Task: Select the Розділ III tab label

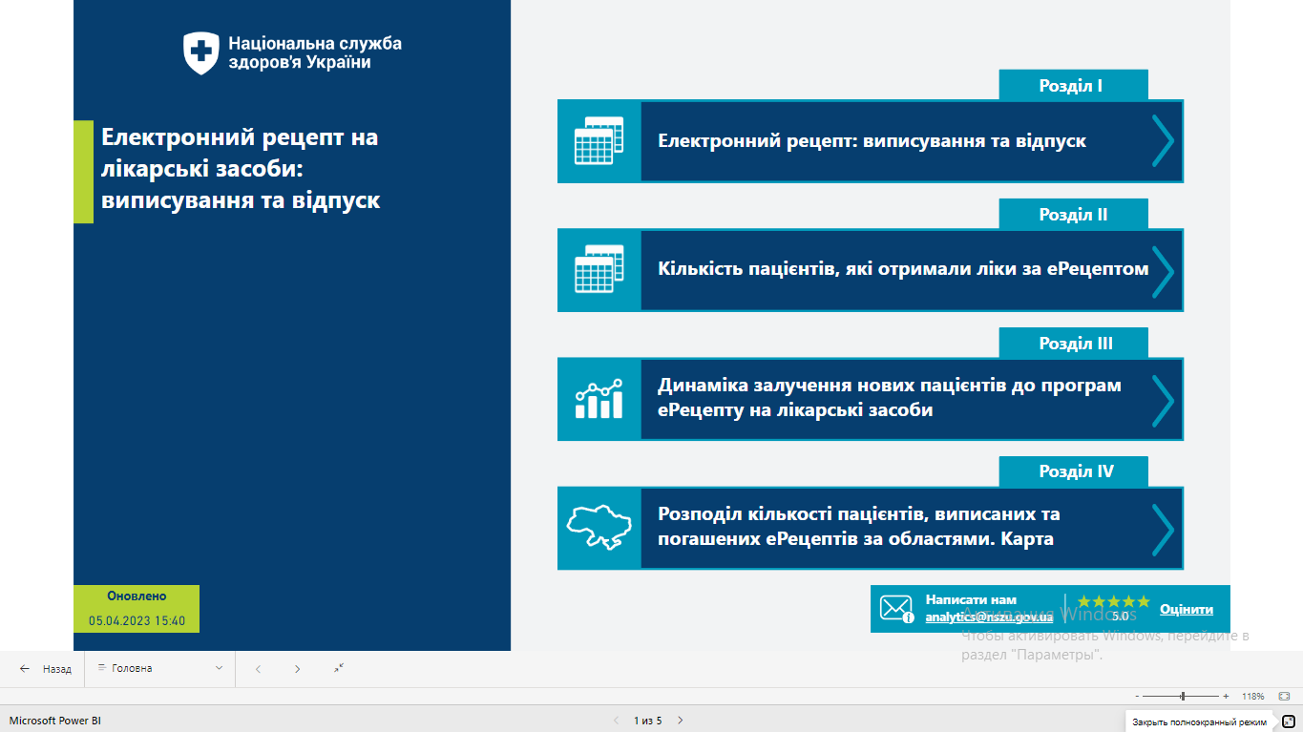Action: (x=1076, y=344)
